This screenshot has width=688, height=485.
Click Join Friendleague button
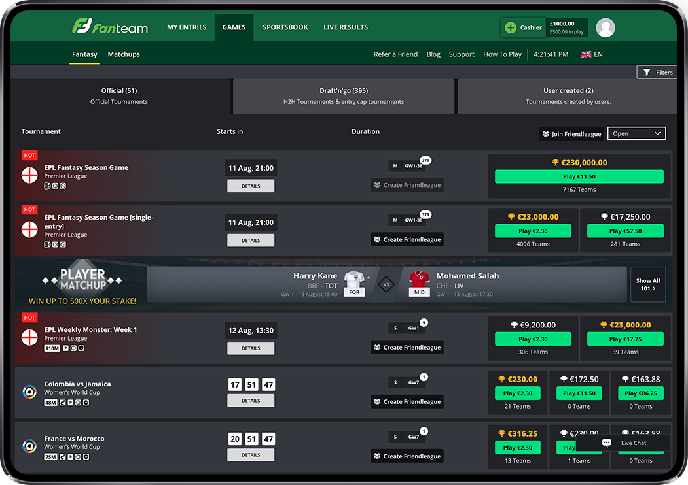571,134
